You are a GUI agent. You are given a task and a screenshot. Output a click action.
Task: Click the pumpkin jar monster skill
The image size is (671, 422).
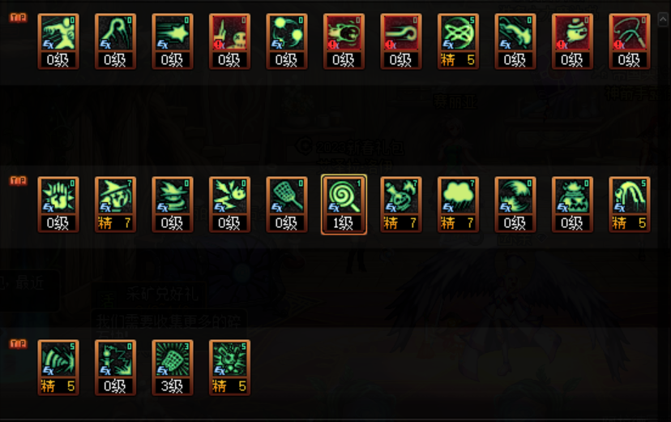tap(572, 205)
